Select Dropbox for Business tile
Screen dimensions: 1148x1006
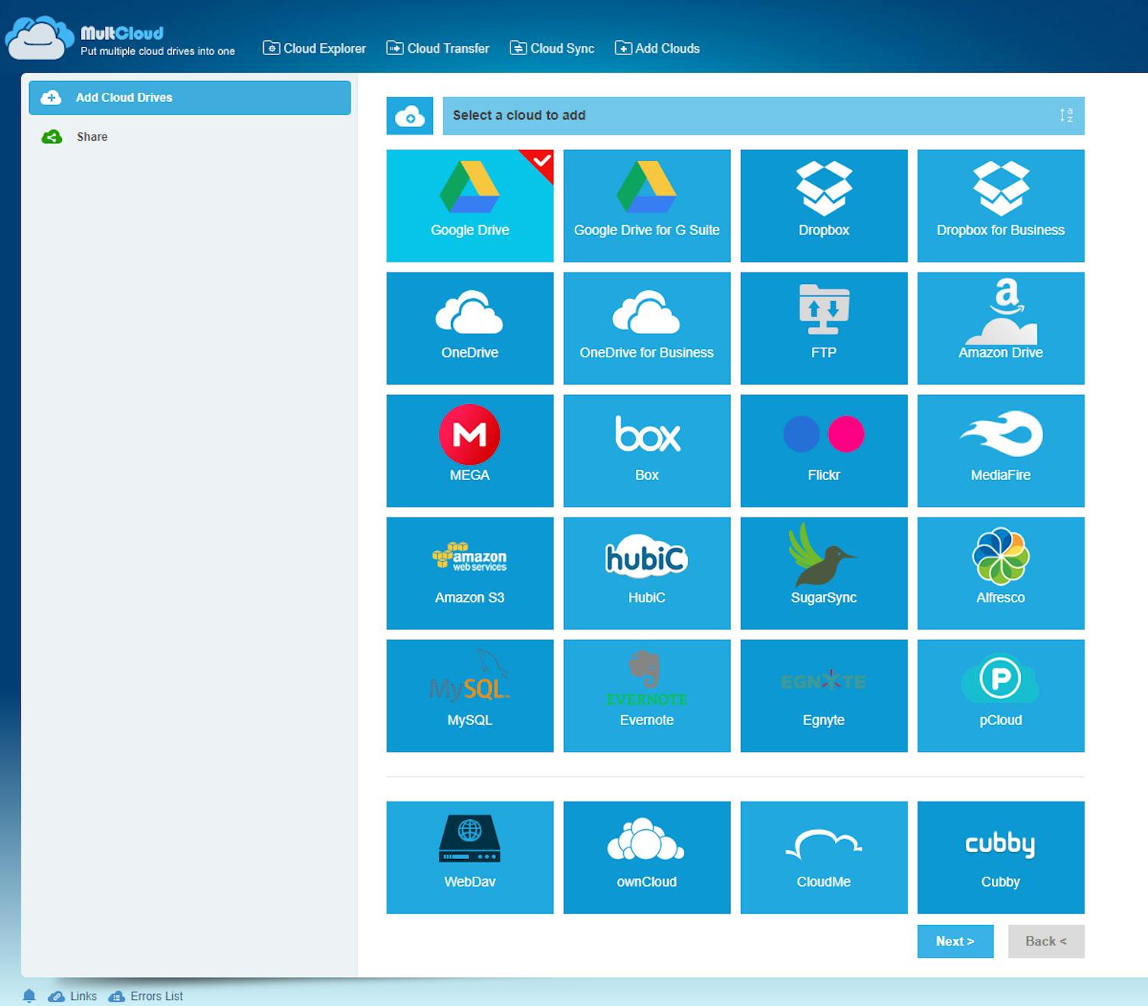(1000, 205)
